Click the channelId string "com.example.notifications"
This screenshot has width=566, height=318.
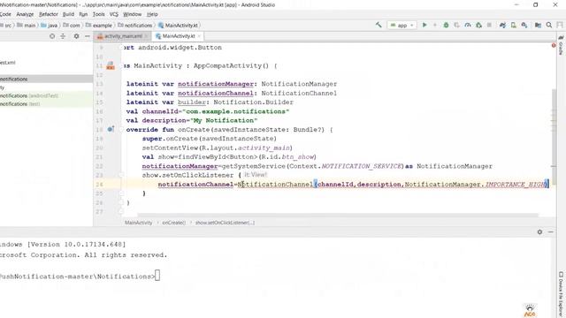236,111
